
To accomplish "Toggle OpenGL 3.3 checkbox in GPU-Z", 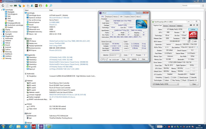I will [x=188, y=80].
